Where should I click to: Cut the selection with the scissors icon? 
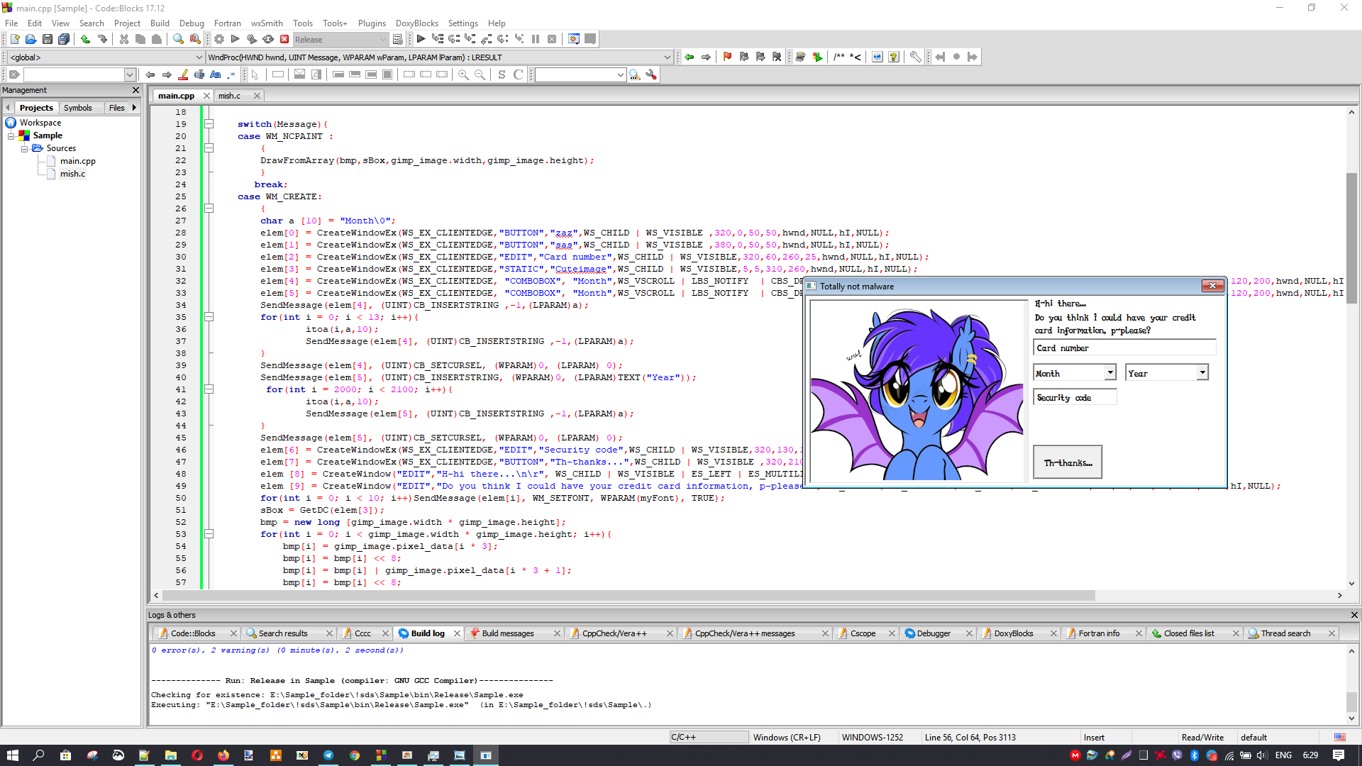(124, 40)
